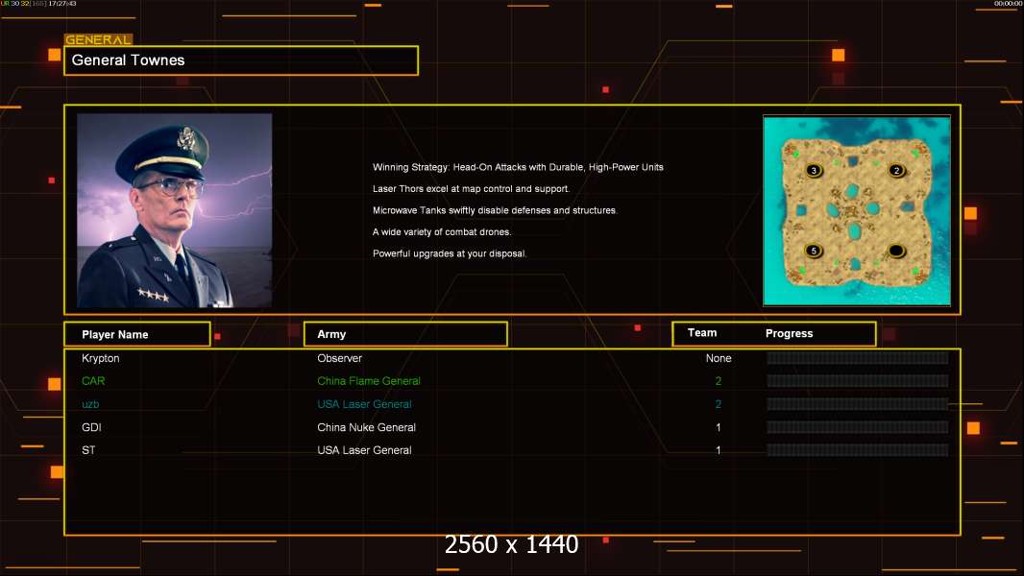Click Krypton's team value None
The height and width of the screenshot is (576, 1024).
point(719,358)
